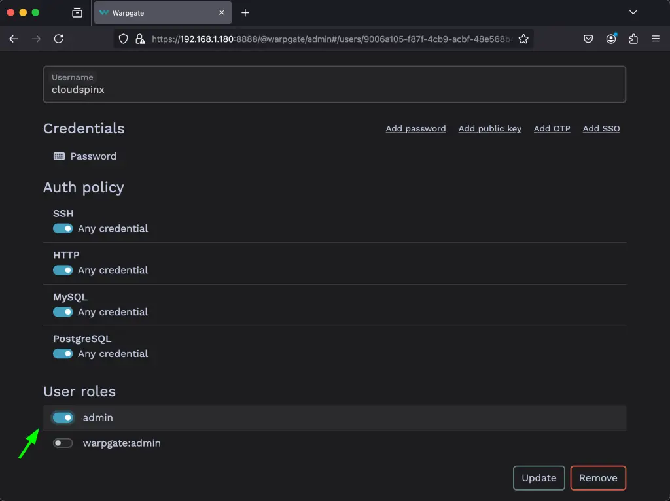
Task: Click the Update button
Action: pyautogui.click(x=538, y=477)
